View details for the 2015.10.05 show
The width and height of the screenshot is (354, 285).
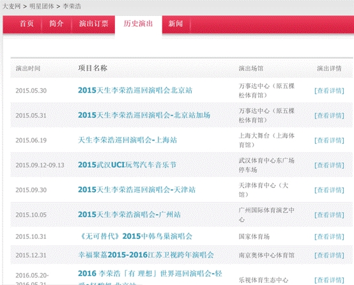pos(329,215)
